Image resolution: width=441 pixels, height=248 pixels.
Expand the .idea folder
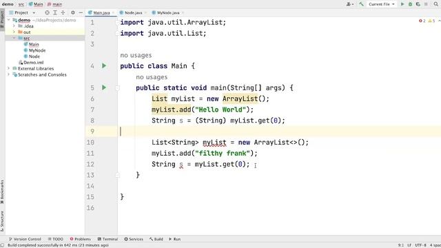(x=14, y=26)
